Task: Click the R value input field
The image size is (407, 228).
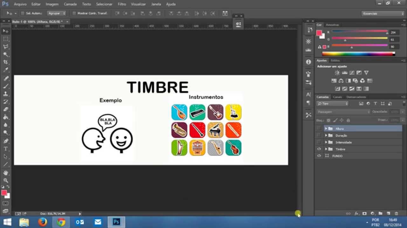Action: point(394,32)
